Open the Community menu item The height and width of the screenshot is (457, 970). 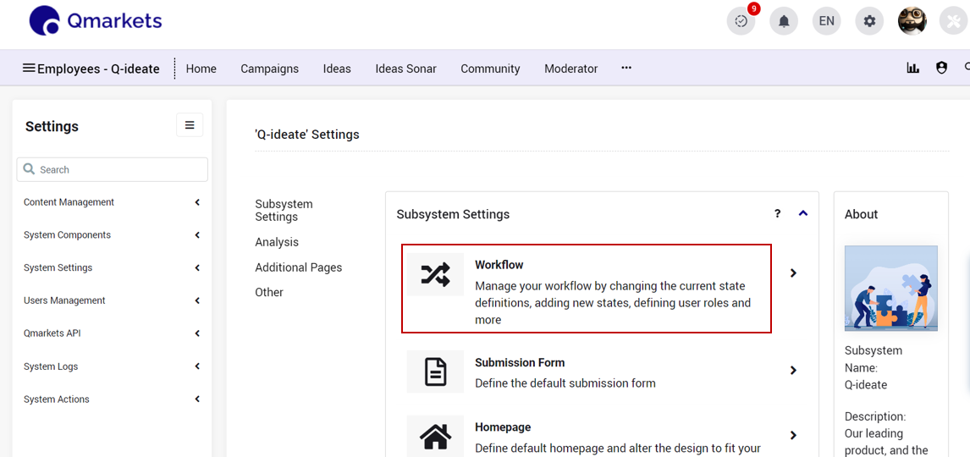[491, 69]
